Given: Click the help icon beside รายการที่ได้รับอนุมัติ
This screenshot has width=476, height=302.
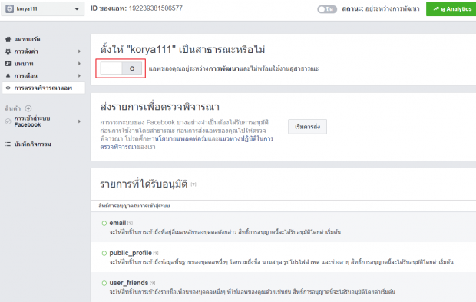Looking at the screenshot, I should [x=193, y=184].
